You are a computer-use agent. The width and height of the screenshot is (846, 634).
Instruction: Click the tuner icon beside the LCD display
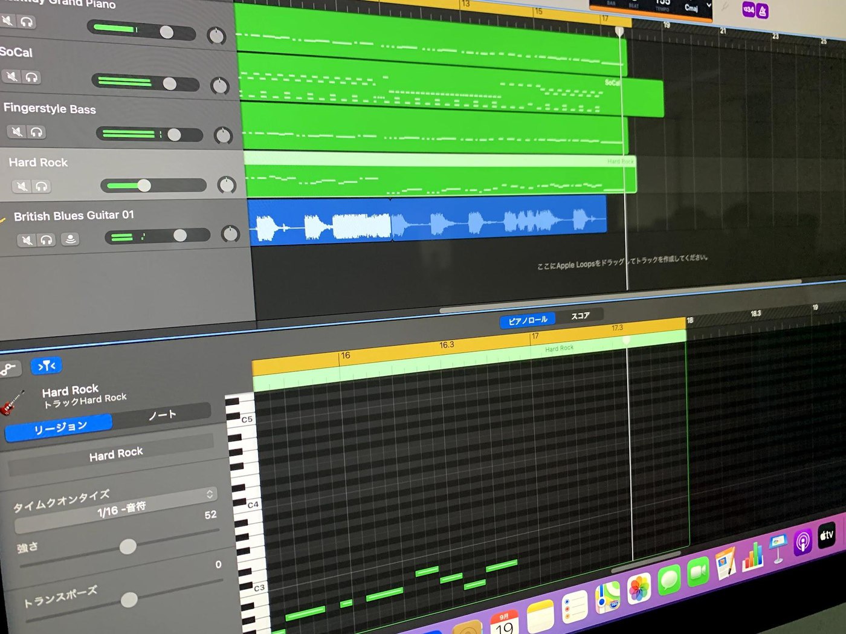click(x=726, y=6)
